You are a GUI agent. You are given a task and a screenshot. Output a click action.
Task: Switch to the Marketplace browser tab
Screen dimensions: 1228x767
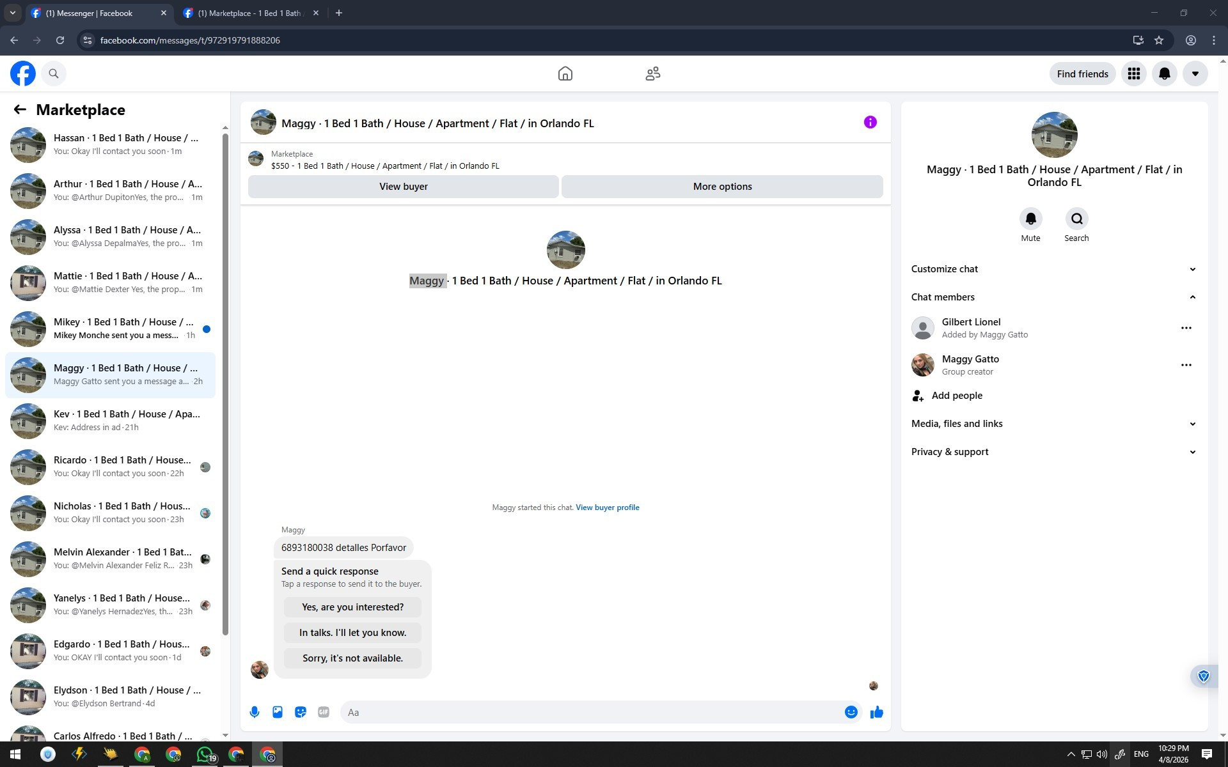pos(249,13)
